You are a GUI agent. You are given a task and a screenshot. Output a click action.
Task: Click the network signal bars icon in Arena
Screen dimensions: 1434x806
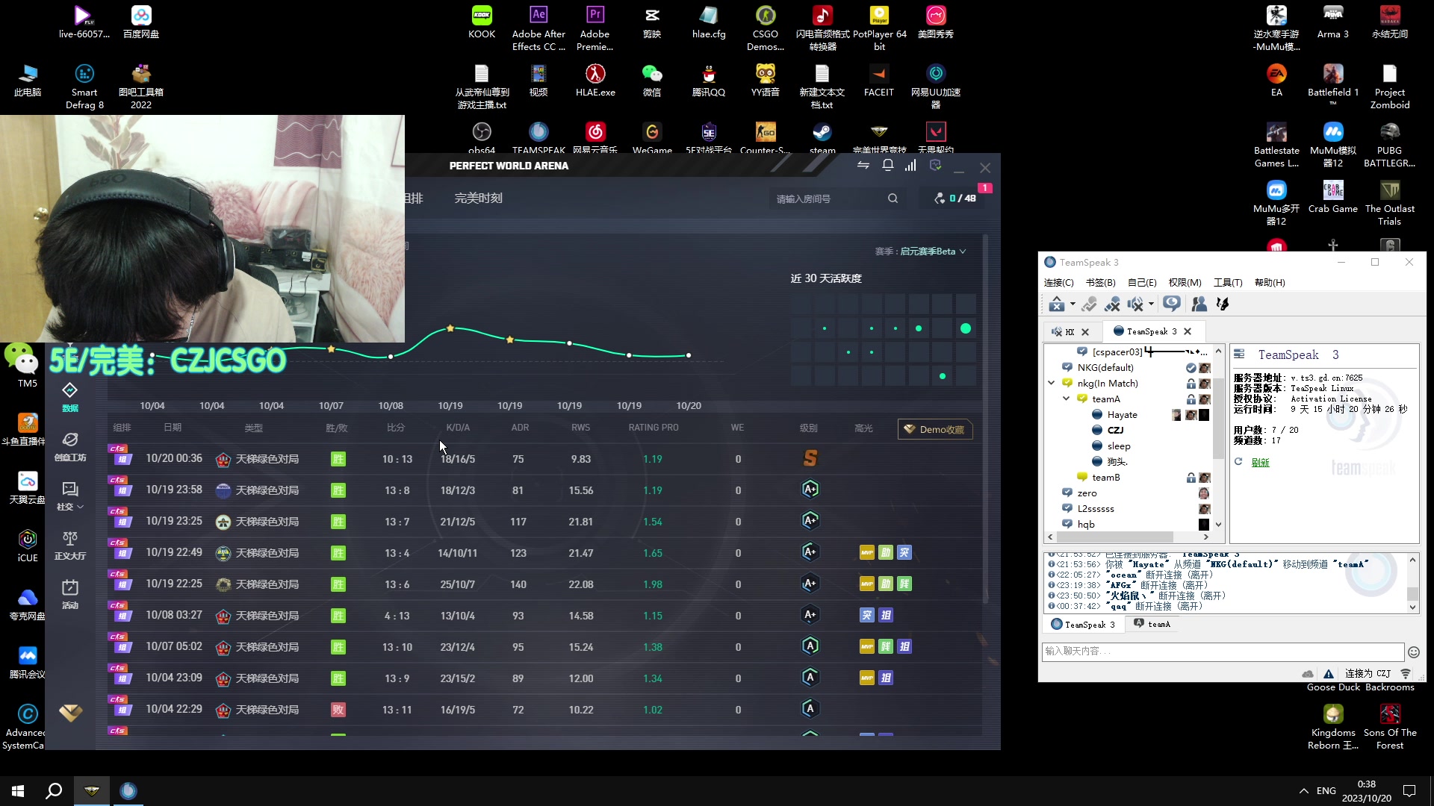910,166
